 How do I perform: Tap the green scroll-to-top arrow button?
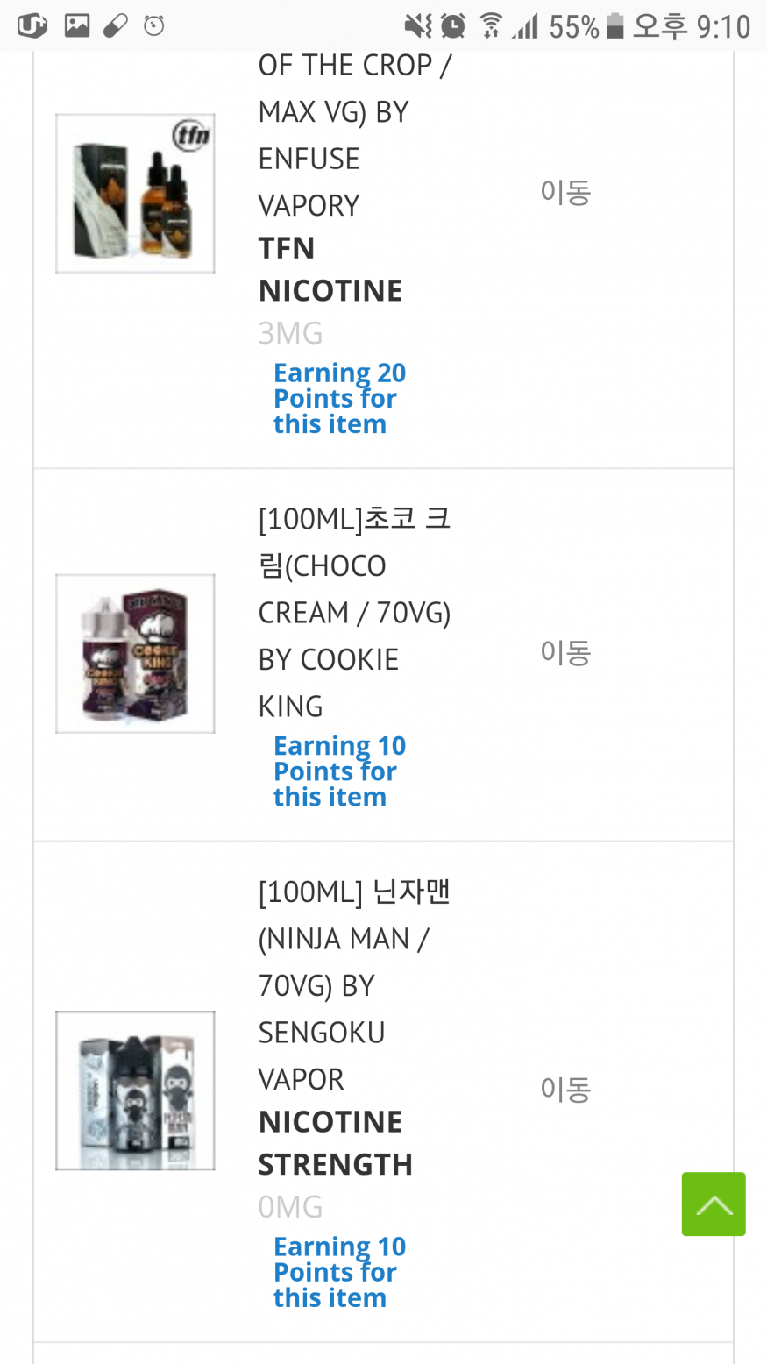pos(714,1204)
